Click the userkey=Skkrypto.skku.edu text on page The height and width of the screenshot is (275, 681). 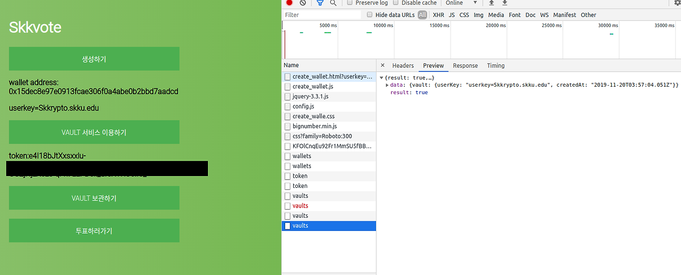click(x=54, y=108)
